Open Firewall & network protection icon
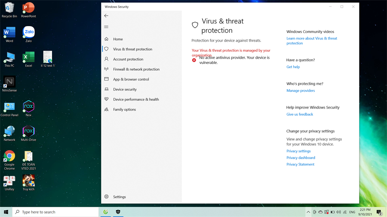 (106, 69)
